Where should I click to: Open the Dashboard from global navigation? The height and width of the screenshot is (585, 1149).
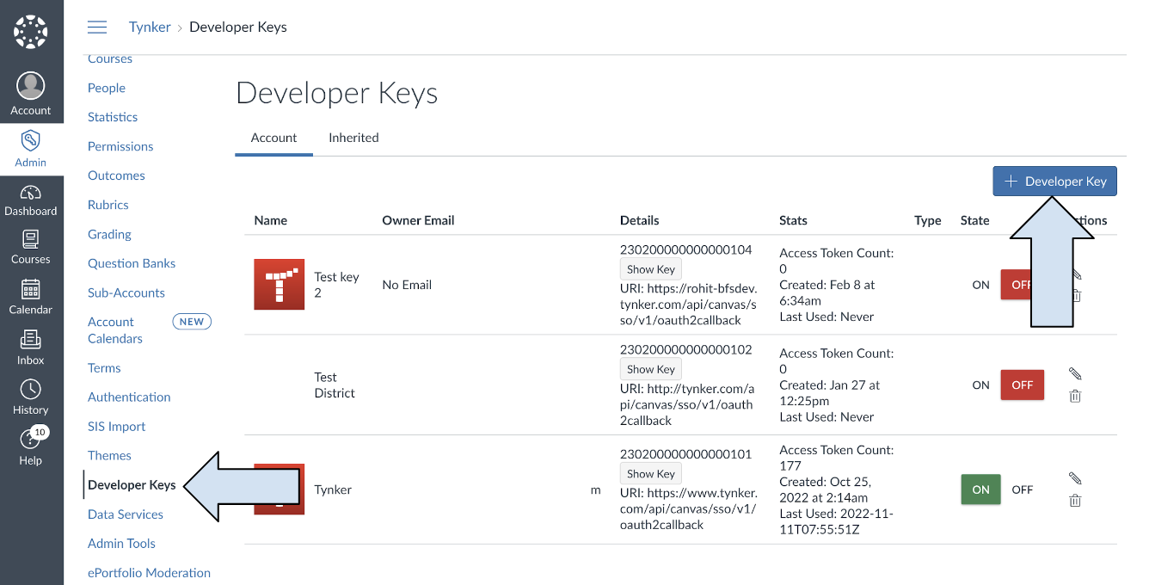tap(31, 200)
